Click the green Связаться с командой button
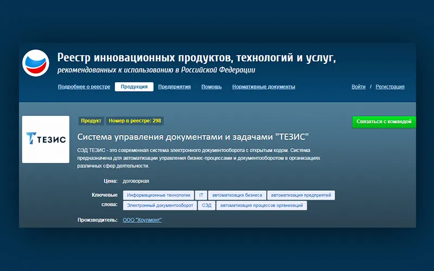The image size is (434, 271). [x=384, y=121]
